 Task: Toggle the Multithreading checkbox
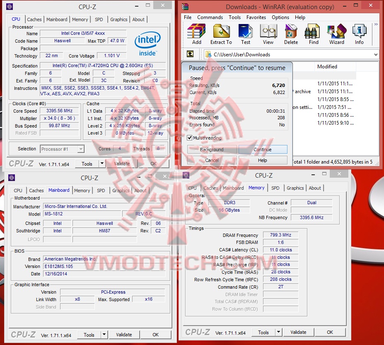pyautogui.click(x=190, y=138)
